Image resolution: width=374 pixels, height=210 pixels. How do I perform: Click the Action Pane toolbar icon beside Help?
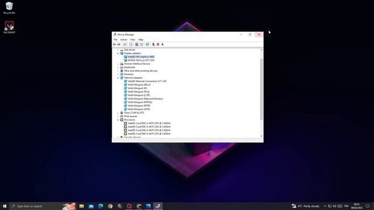[x=141, y=44]
